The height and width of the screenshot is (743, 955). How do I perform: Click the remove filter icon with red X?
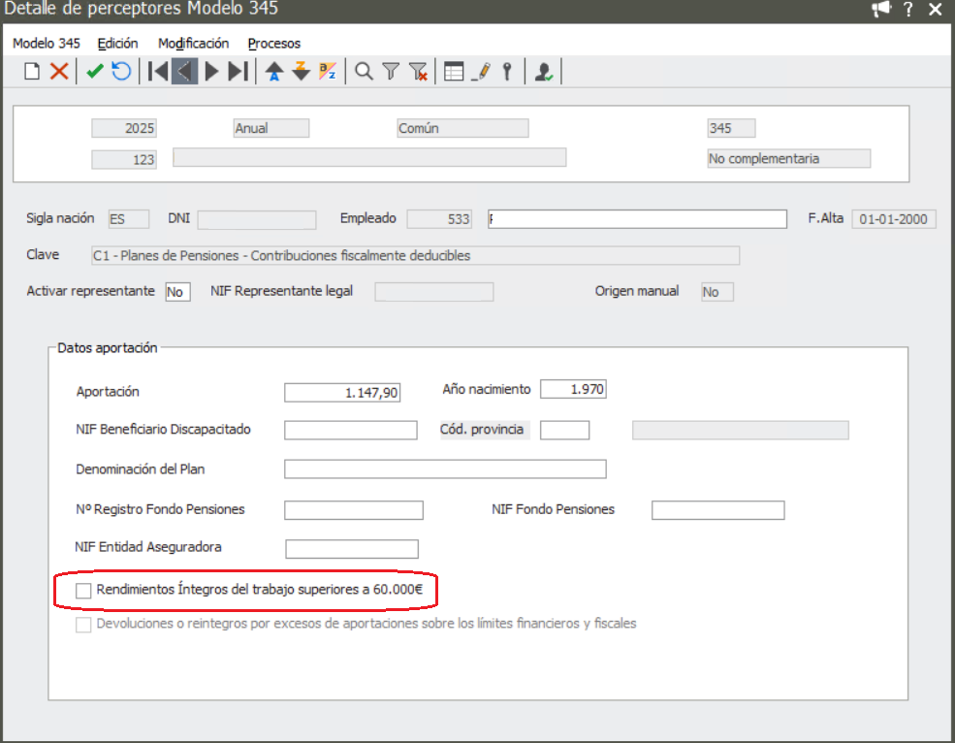[418, 71]
